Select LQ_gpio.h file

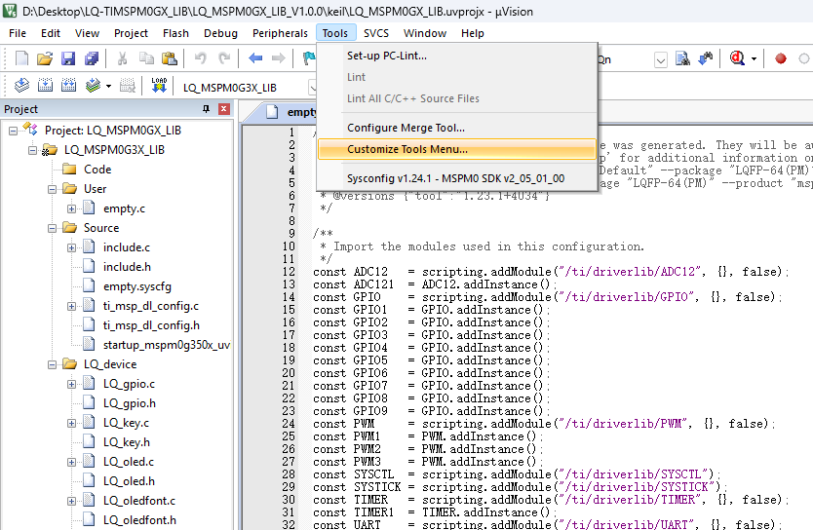pyautogui.click(x=129, y=403)
